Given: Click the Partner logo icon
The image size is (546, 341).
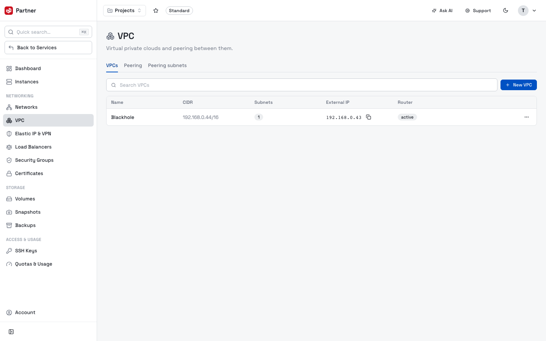Looking at the screenshot, I should click(9, 11).
